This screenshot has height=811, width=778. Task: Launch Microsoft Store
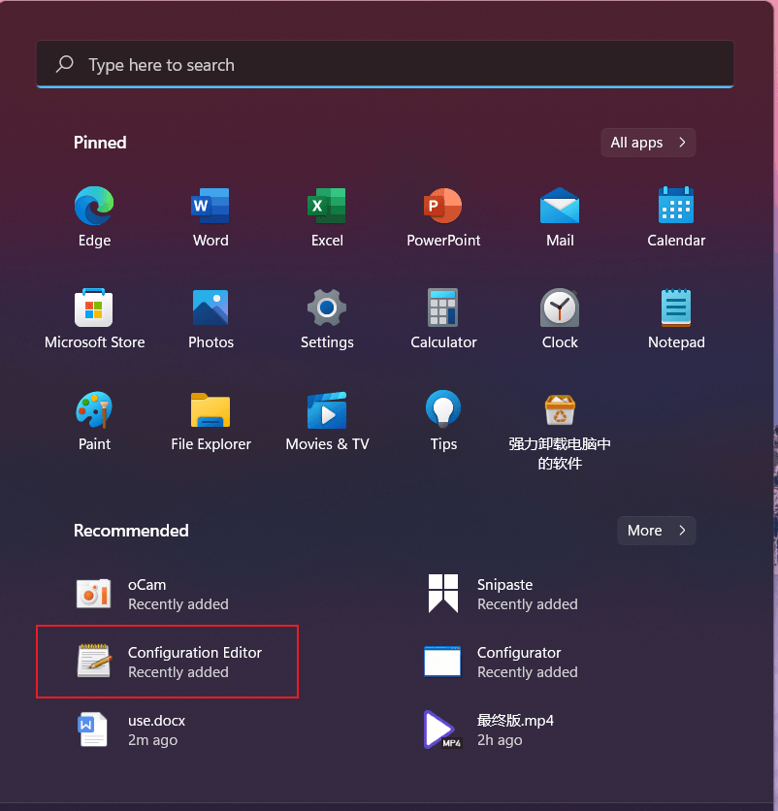94,308
